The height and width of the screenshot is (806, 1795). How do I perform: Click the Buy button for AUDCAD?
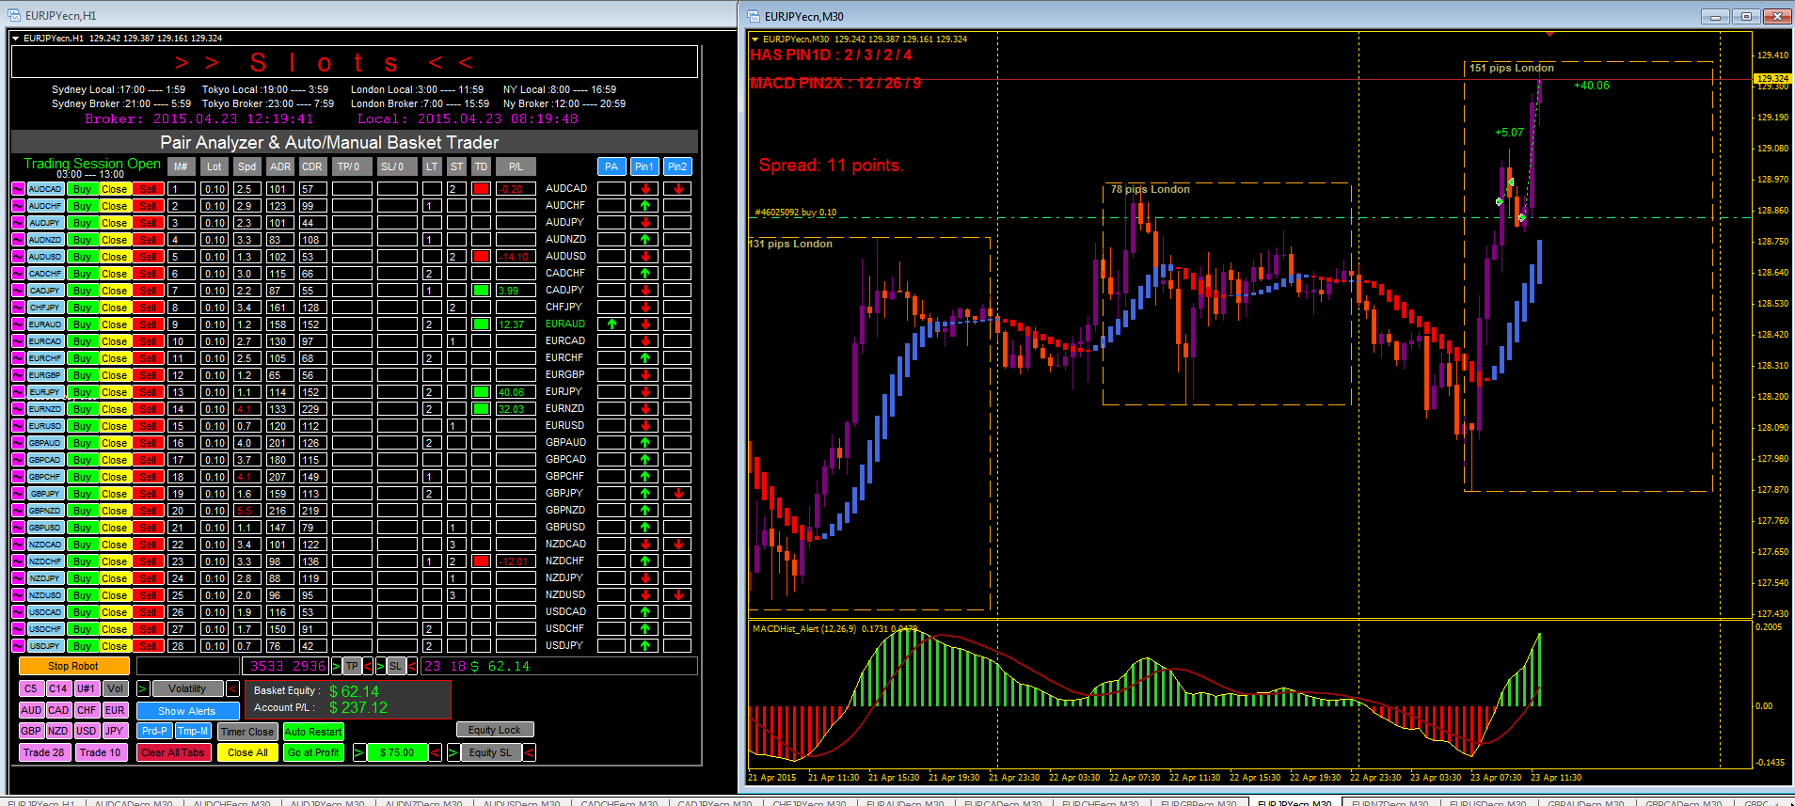coord(82,189)
